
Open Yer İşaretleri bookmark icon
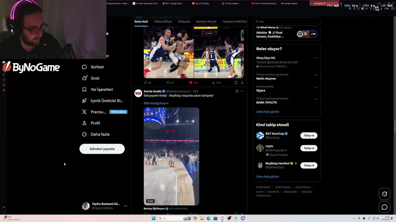click(84, 89)
